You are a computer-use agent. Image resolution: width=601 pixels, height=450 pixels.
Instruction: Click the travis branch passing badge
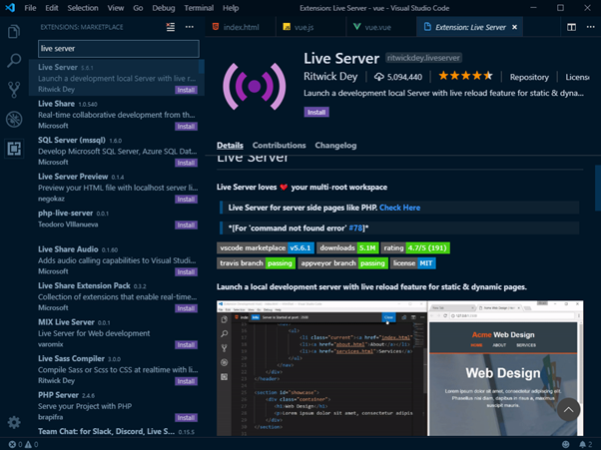pyautogui.click(x=256, y=263)
